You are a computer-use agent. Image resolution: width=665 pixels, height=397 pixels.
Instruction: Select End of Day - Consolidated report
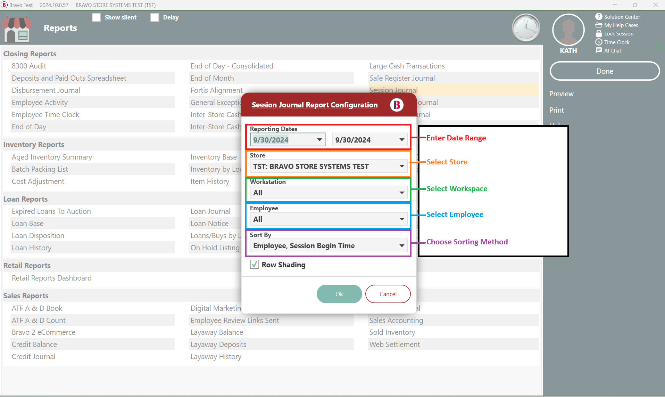[232, 66]
